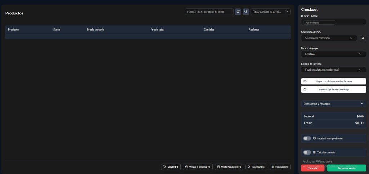Click the shopping cart icon on Vender F4
The height and width of the screenshot is (174, 369).
pos(165,167)
